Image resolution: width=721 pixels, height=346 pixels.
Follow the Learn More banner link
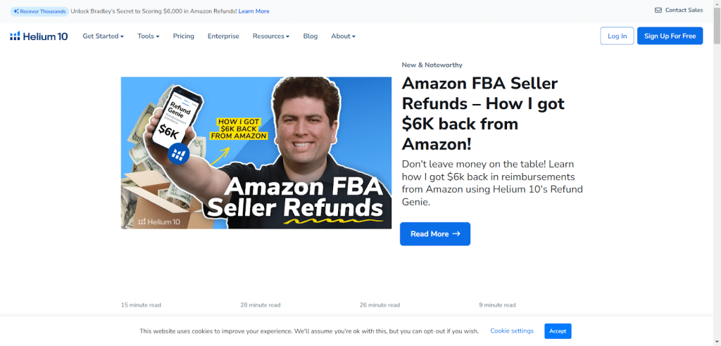253,11
